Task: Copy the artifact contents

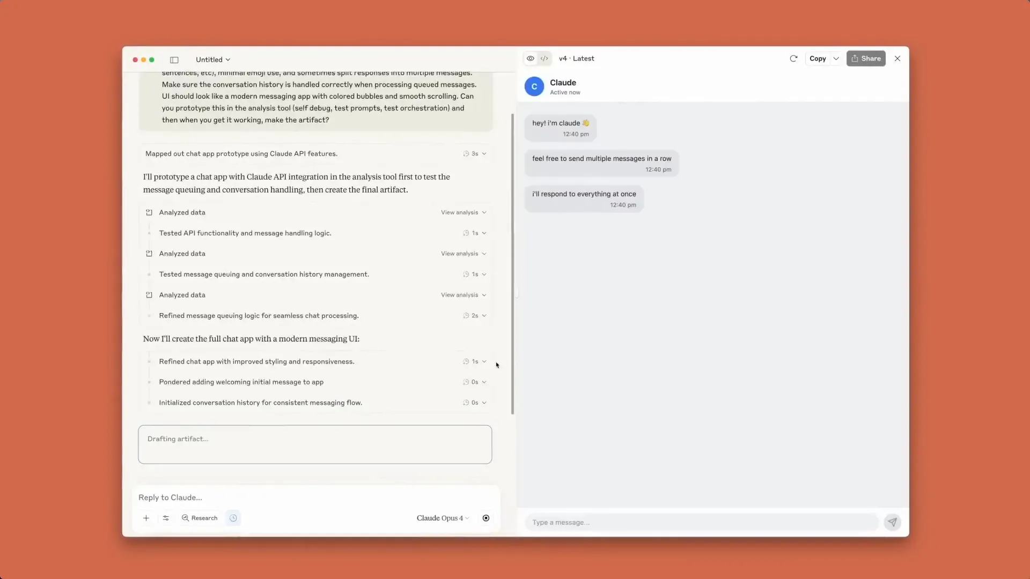Action: point(818,58)
